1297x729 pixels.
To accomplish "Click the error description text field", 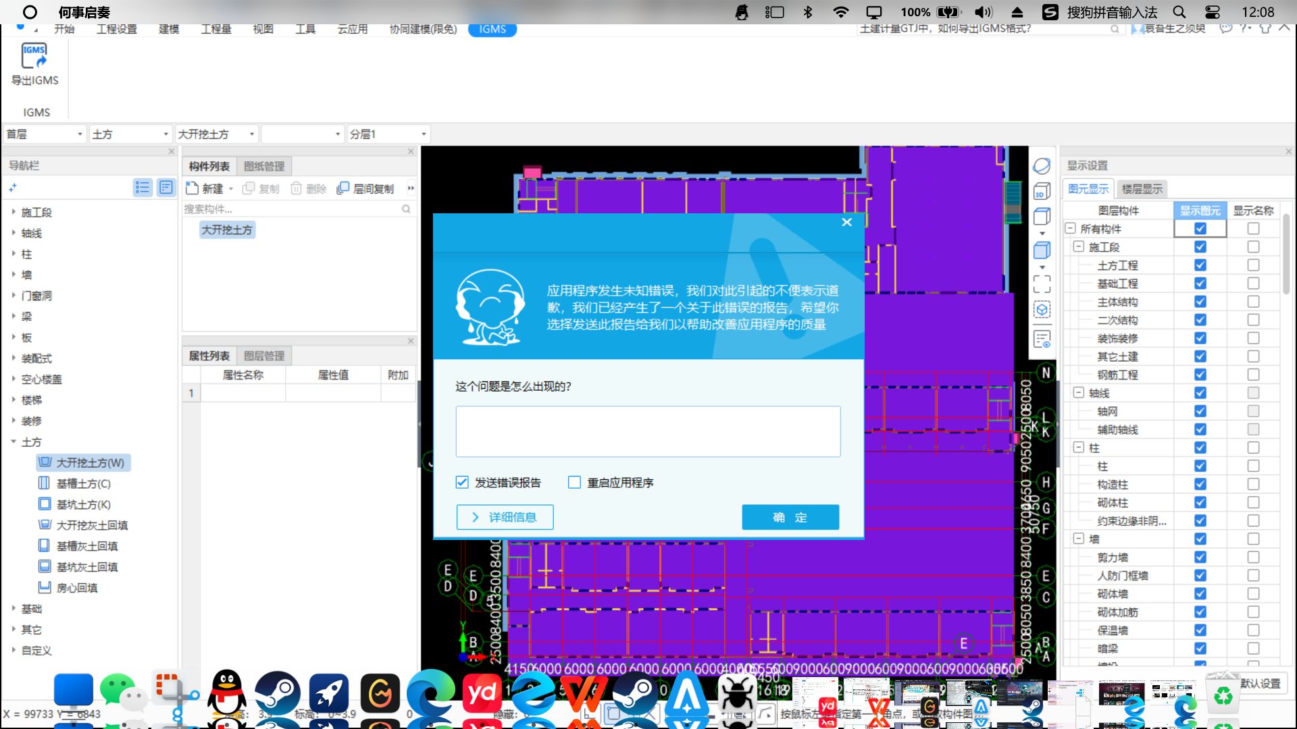I will 648,431.
